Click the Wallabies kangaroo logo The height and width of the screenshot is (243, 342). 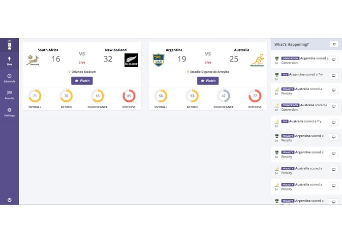pyautogui.click(x=257, y=60)
